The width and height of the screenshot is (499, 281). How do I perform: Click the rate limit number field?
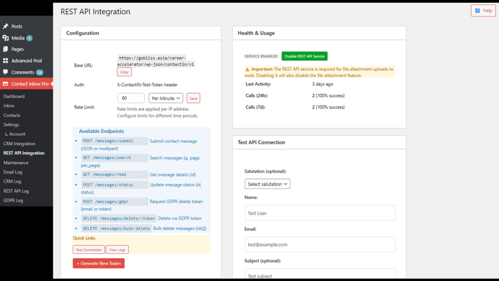[131, 99]
